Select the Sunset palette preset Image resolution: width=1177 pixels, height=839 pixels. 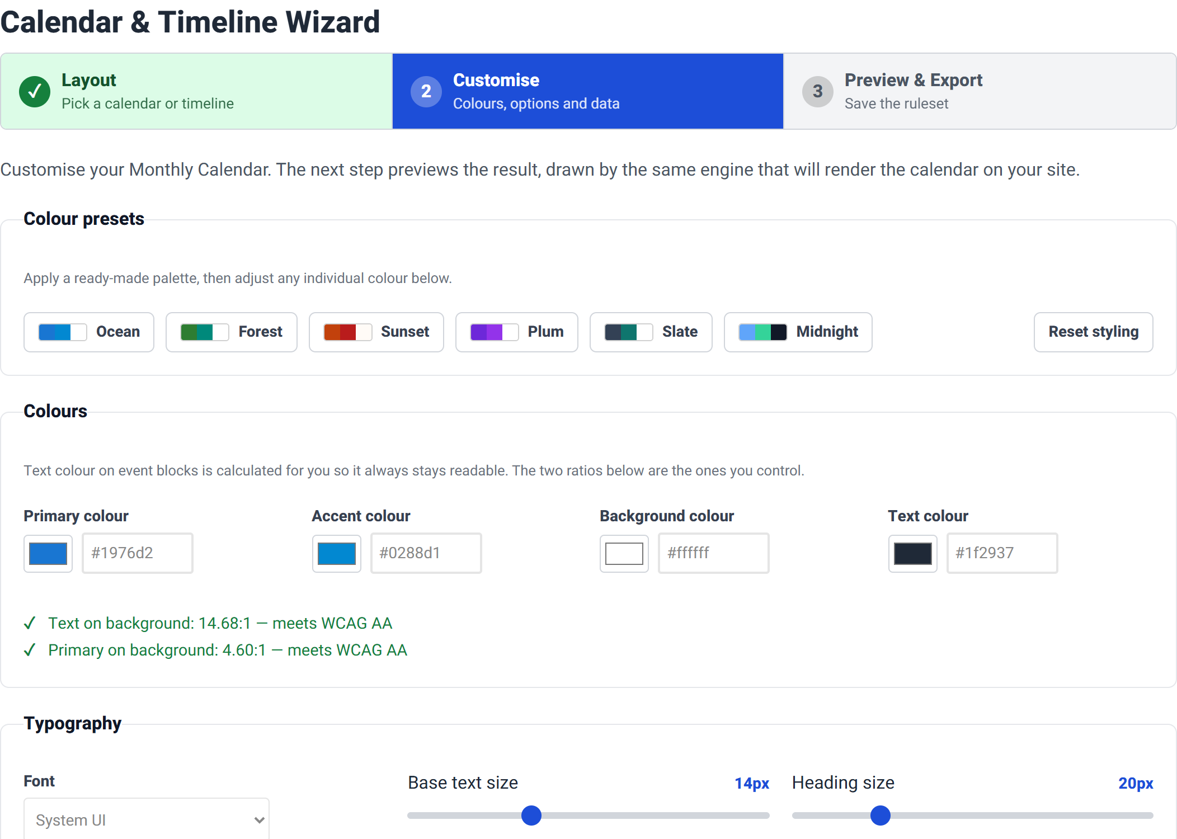pyautogui.click(x=376, y=332)
